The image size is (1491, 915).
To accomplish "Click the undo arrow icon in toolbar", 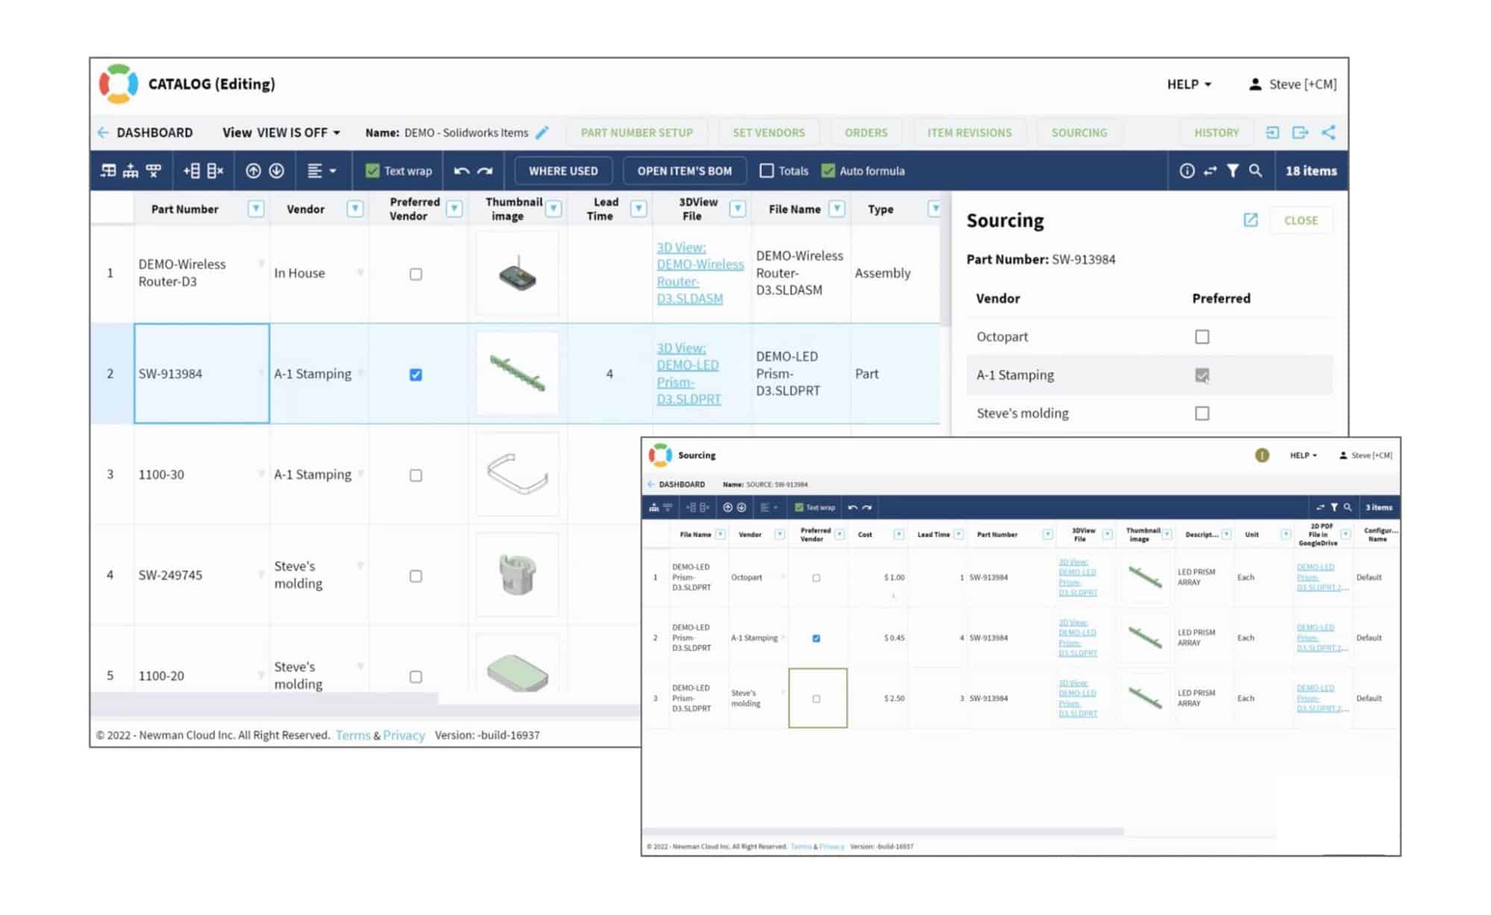I will click(x=461, y=171).
